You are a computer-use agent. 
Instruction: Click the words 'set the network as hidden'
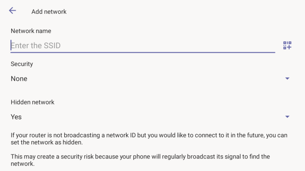click(x=47, y=142)
